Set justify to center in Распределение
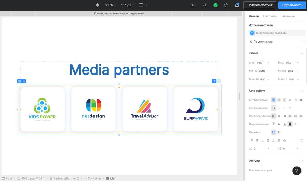Image resolution: width=307 pixels, height=181 pixels. point(279,116)
